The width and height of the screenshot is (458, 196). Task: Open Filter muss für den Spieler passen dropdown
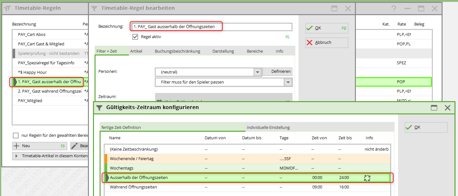288,82
